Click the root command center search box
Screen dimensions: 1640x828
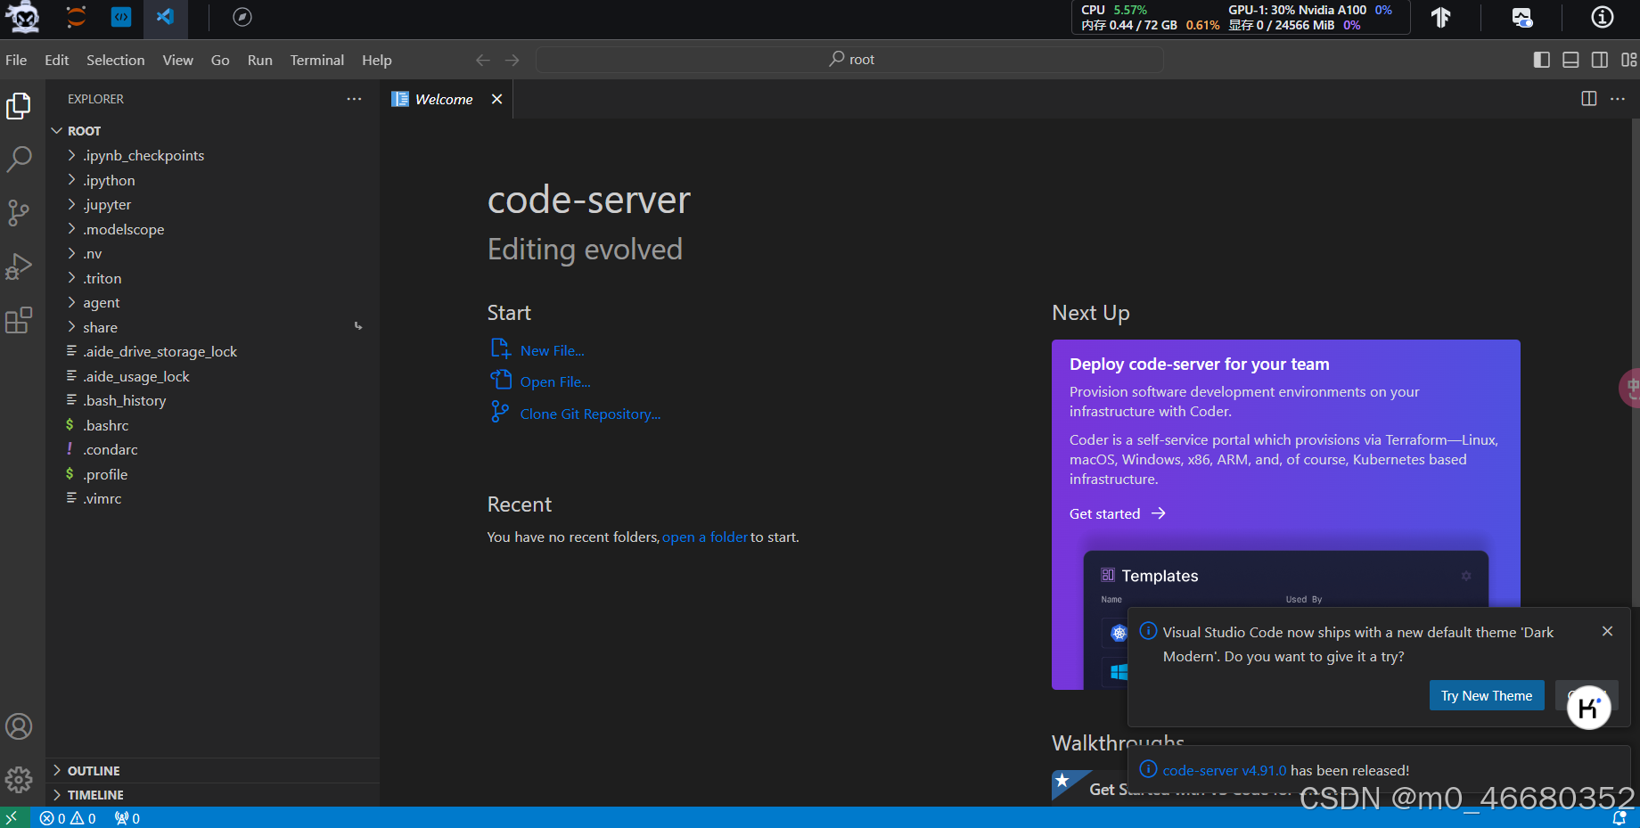click(x=849, y=60)
